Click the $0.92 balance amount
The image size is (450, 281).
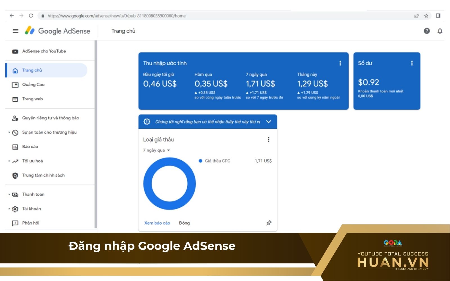[x=368, y=82]
